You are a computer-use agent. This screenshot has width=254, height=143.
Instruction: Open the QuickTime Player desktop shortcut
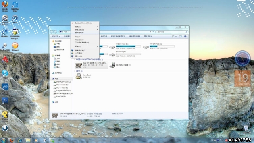pyautogui.click(x=15, y=6)
